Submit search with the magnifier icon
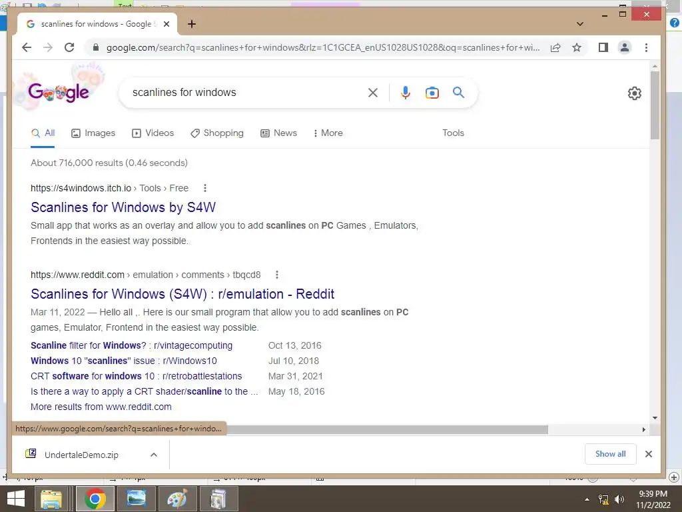 pyautogui.click(x=458, y=92)
